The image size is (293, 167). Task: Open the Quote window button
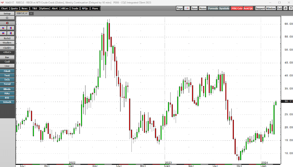(14, 8)
